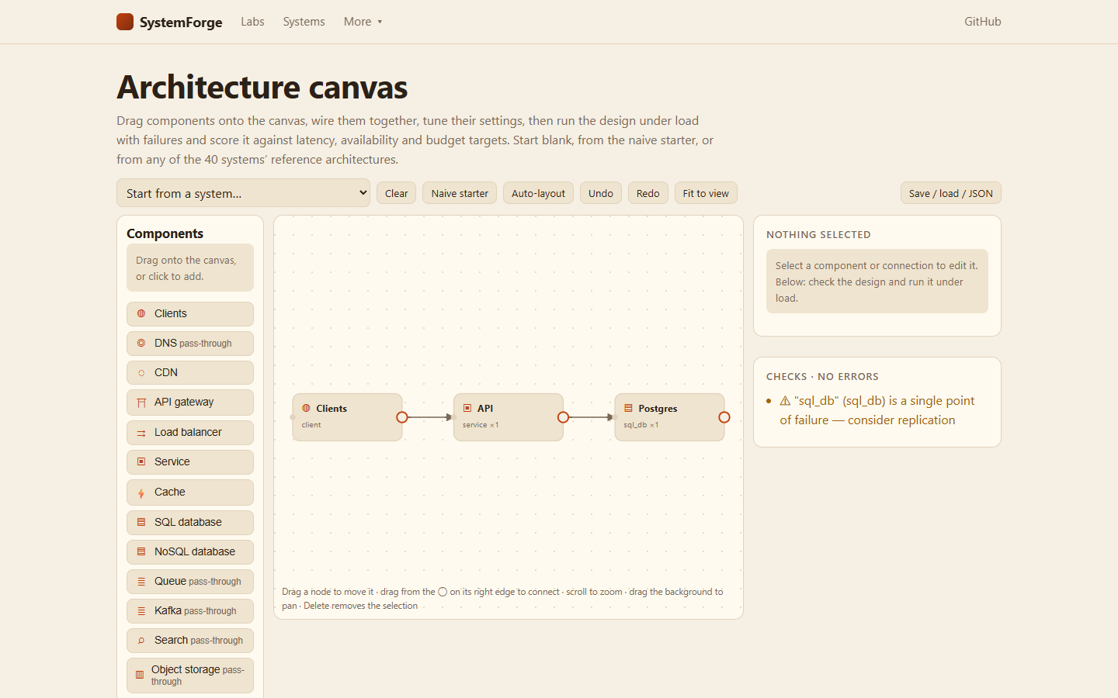Click the service icon on API canvas node
Viewport: 1118px width, 698px height.
click(x=467, y=408)
